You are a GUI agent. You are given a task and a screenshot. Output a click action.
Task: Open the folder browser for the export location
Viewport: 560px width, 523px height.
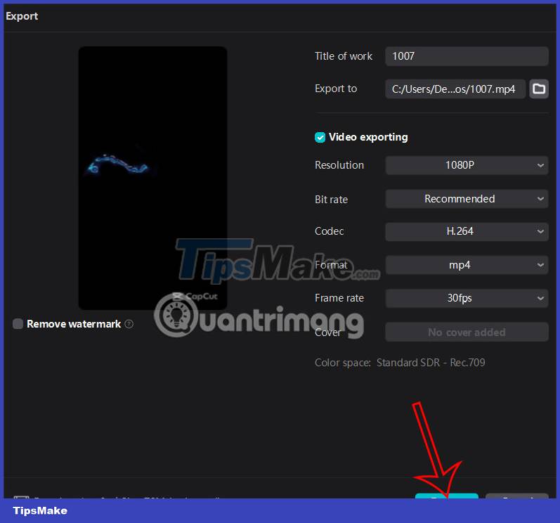(539, 89)
